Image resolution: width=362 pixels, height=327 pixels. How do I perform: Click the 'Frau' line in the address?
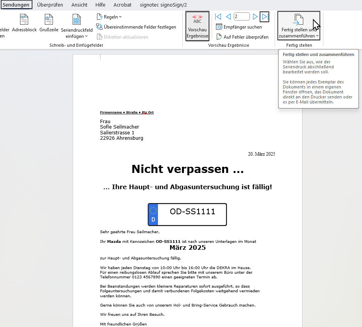pos(105,121)
